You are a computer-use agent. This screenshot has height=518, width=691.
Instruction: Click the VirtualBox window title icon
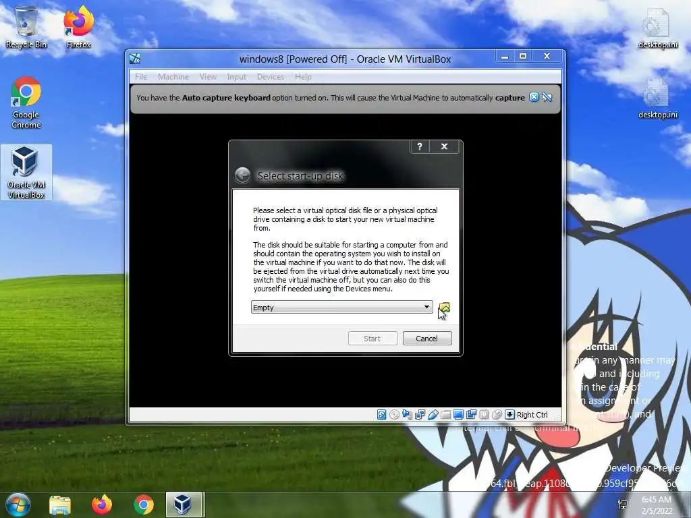point(135,59)
